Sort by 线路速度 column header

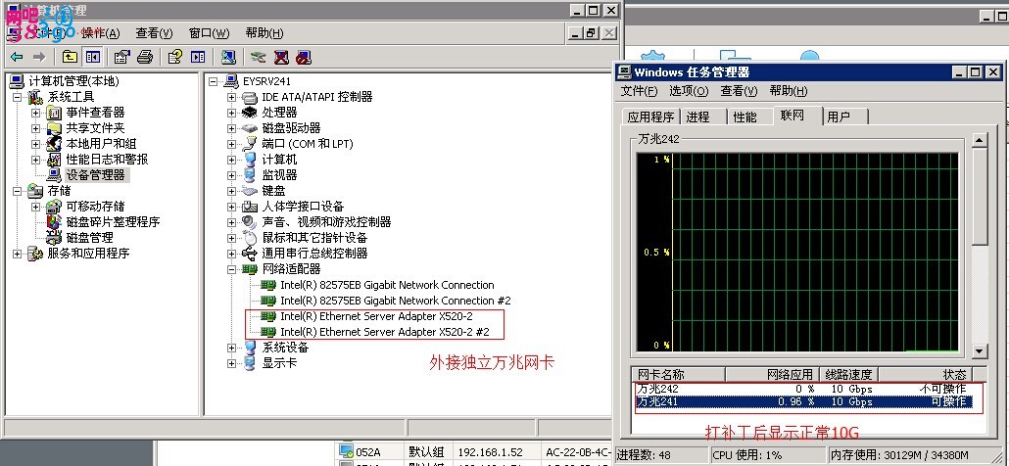(848, 375)
